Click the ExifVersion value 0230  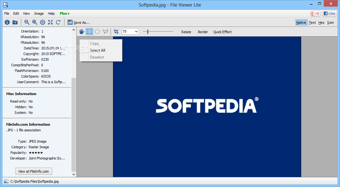(45, 59)
